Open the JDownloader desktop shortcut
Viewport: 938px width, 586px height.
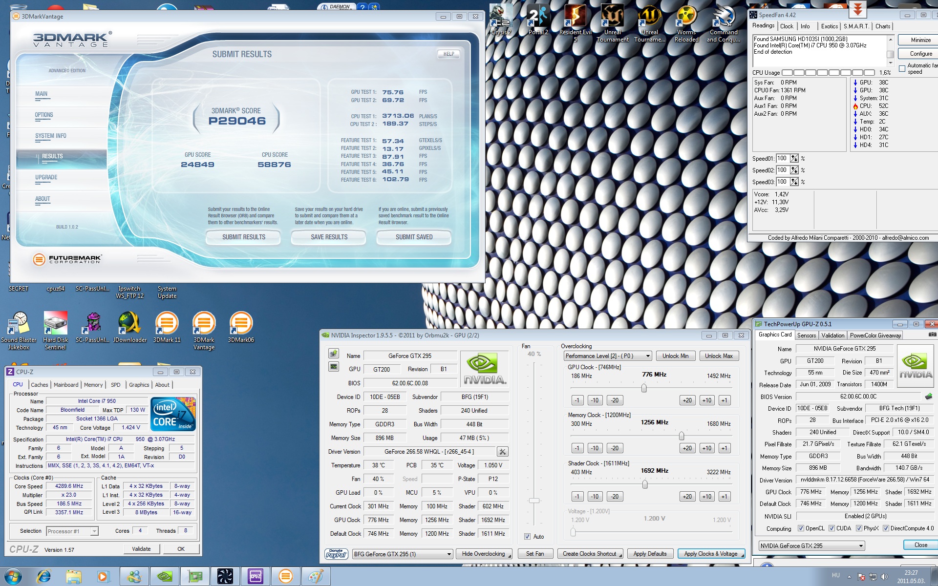coord(129,324)
